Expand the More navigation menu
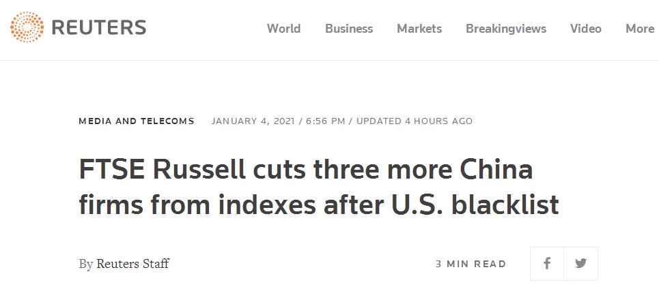The height and width of the screenshot is (287, 659). click(640, 29)
